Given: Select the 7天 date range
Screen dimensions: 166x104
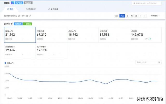Looking at the screenshot, I should (x=117, y=16).
